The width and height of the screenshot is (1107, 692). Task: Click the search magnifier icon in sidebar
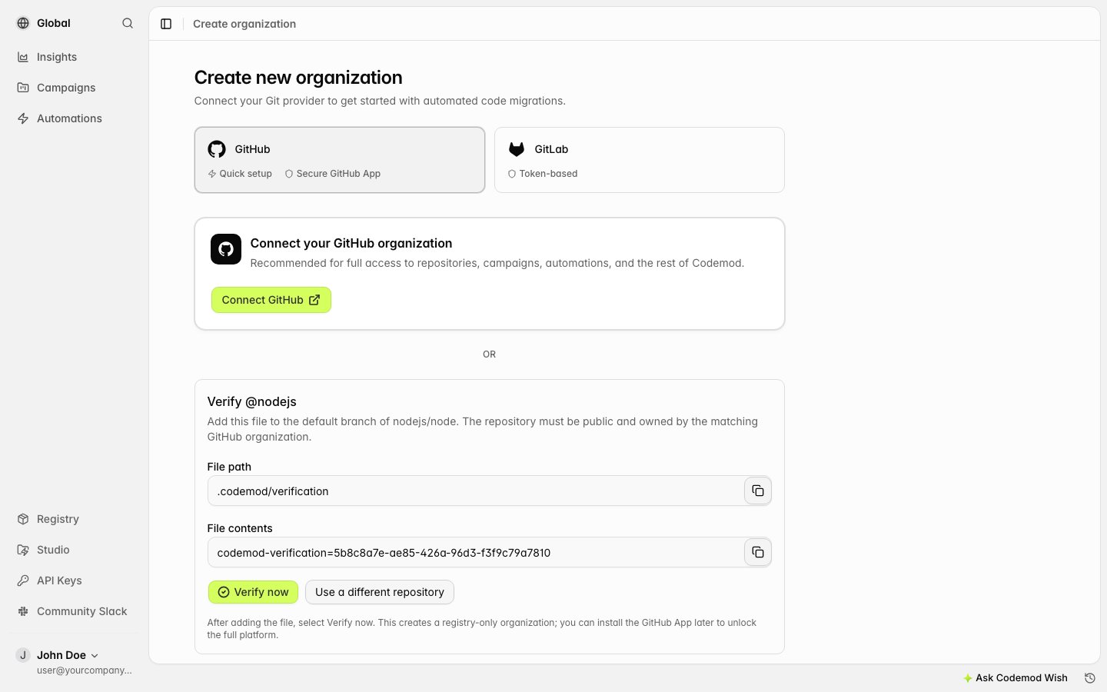[128, 23]
